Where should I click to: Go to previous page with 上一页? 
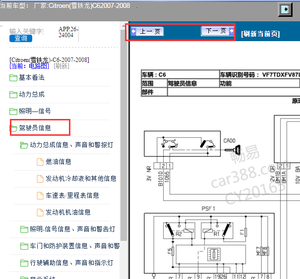[x=147, y=31]
